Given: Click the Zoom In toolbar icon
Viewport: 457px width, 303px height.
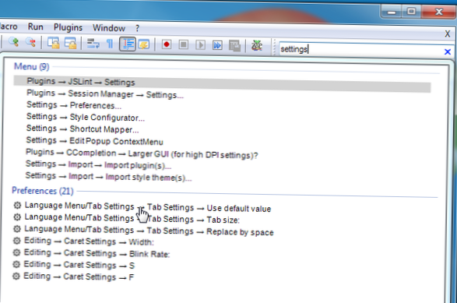Looking at the screenshot, I should click(13, 42).
